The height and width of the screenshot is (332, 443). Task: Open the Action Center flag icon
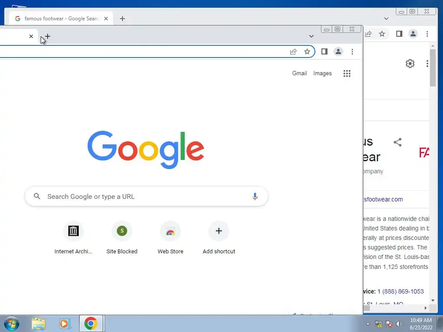pyautogui.click(x=389, y=324)
